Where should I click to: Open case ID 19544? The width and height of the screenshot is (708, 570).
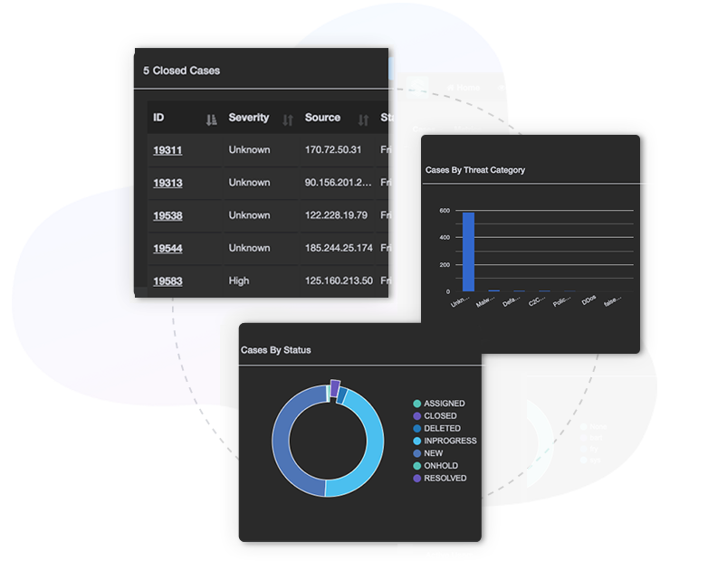pyautogui.click(x=167, y=248)
